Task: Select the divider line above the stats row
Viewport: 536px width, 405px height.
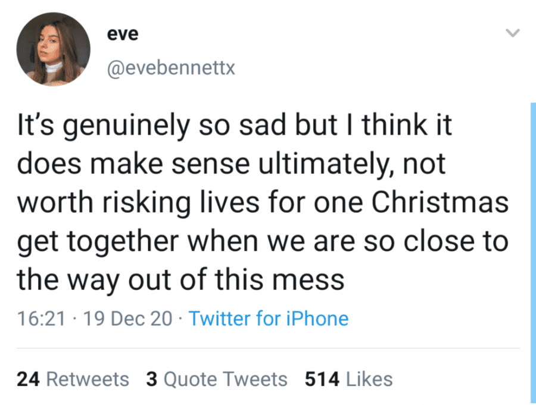Action: (268, 349)
